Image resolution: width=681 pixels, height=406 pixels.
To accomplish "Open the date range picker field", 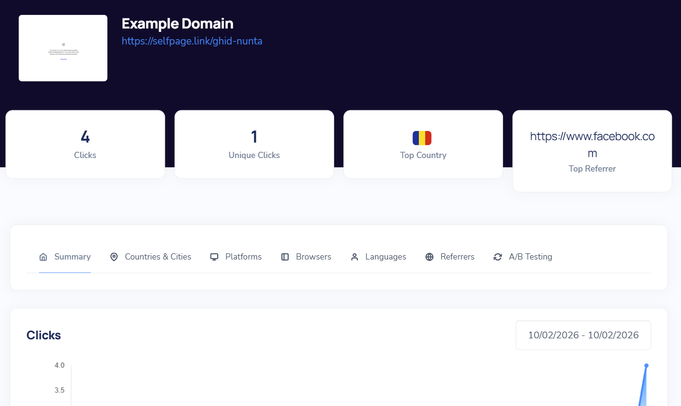I will (583, 335).
